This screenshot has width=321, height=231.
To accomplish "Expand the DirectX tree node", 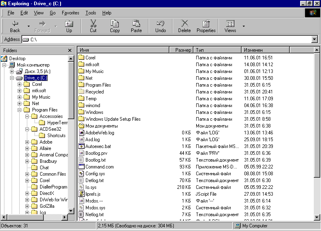I will [27, 193].
